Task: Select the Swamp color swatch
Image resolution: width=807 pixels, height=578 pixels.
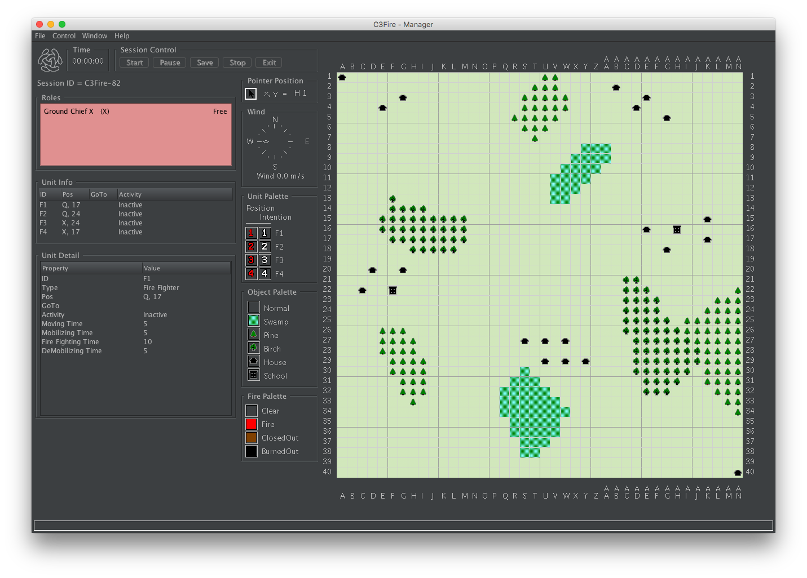Action: point(254,321)
